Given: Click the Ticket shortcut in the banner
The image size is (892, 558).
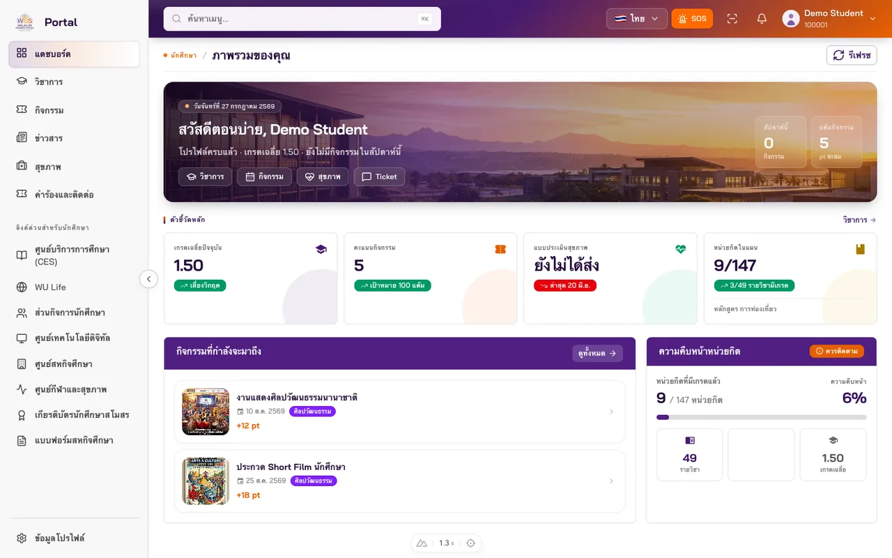Looking at the screenshot, I should [379, 177].
